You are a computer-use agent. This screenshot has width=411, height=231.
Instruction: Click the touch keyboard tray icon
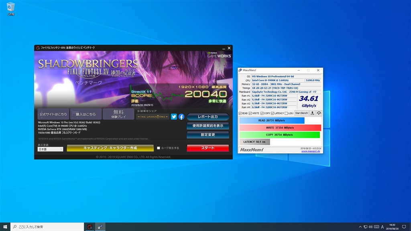[x=376, y=227]
